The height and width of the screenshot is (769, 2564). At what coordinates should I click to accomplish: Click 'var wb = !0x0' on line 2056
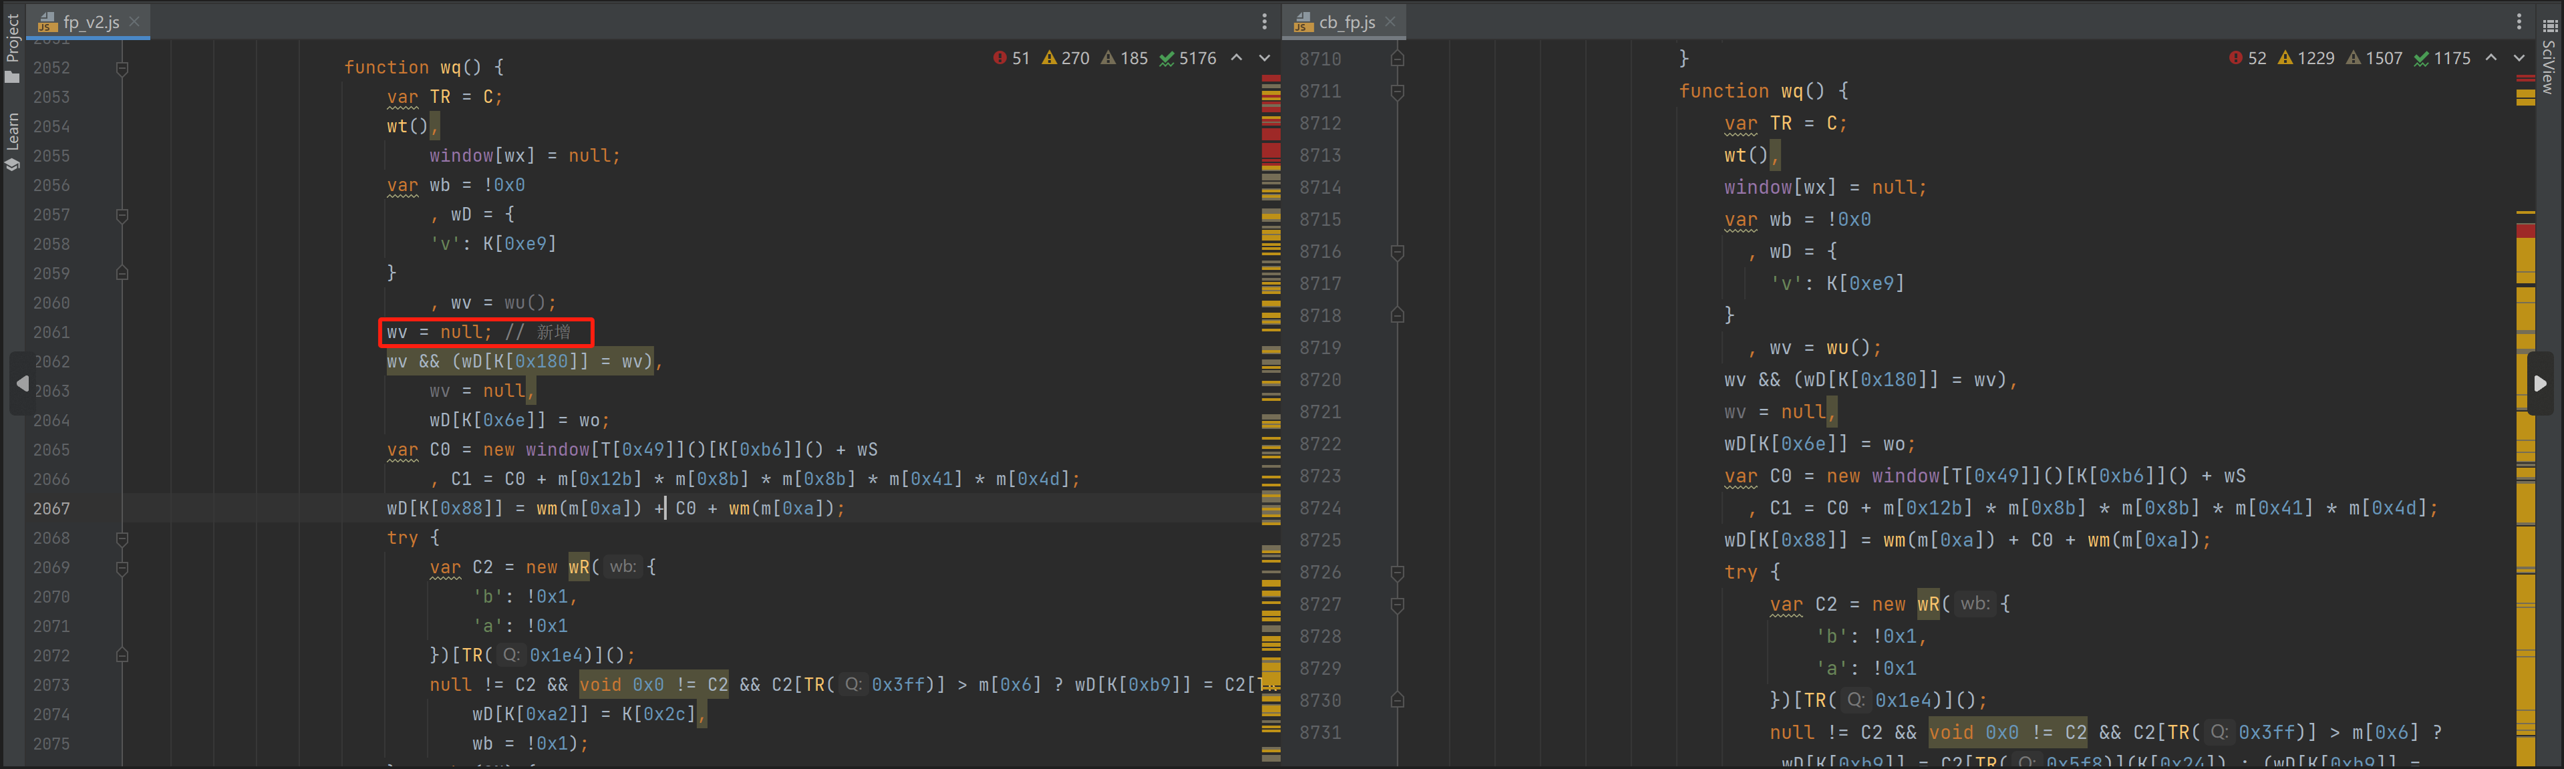pos(456,185)
